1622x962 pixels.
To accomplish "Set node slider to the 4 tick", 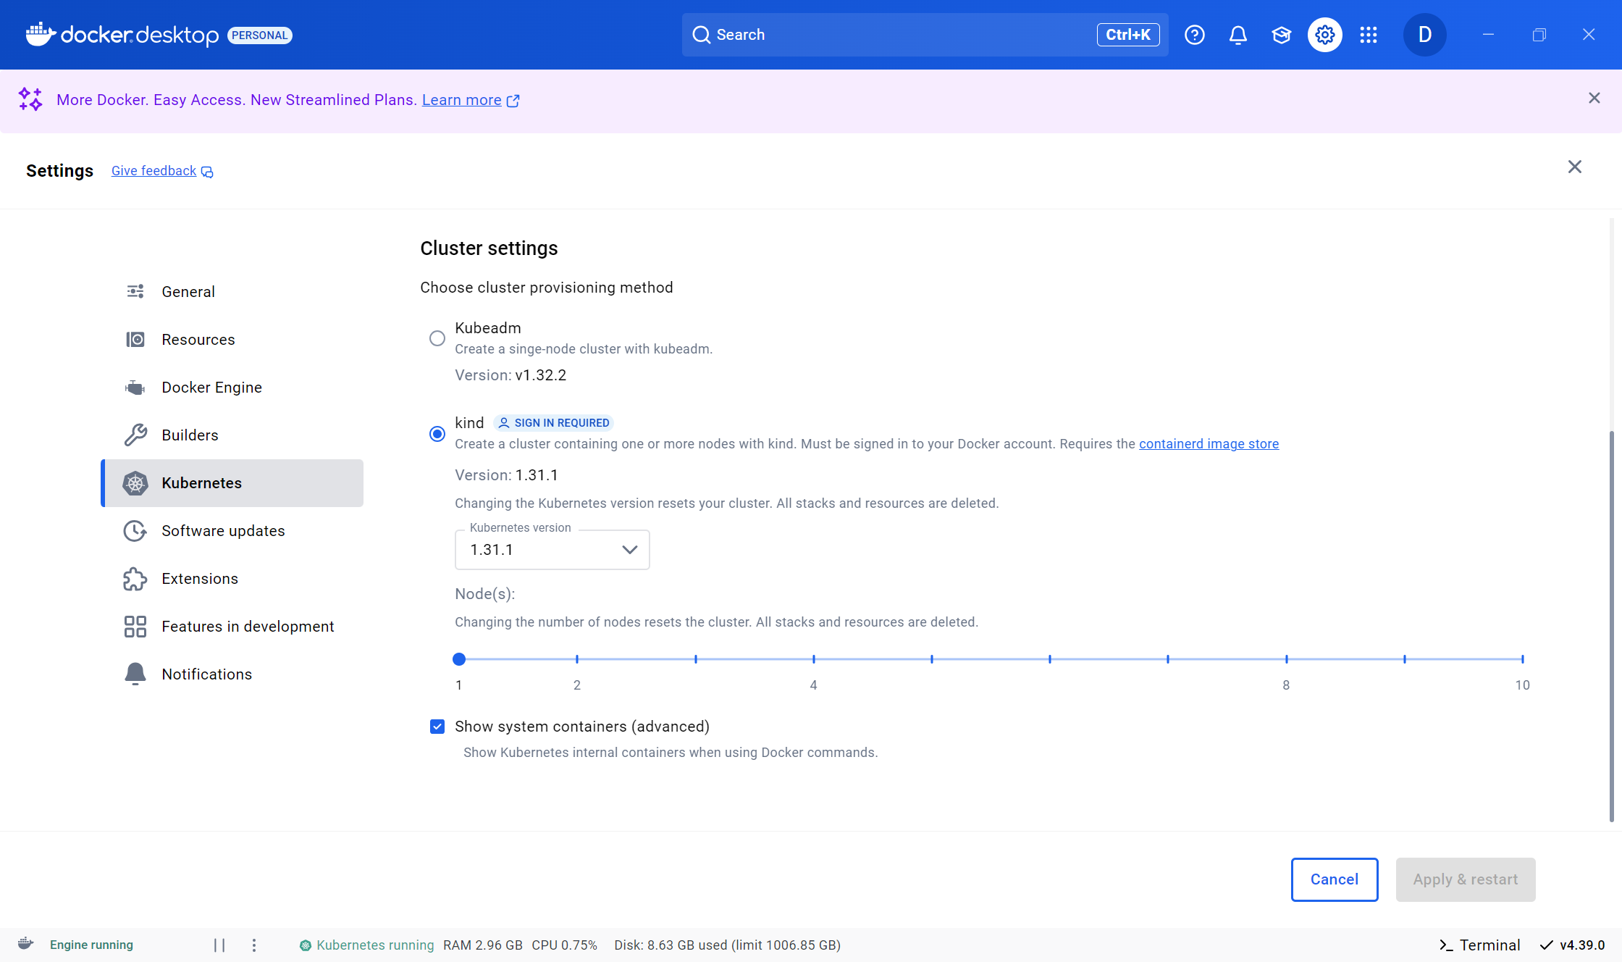I will point(814,659).
